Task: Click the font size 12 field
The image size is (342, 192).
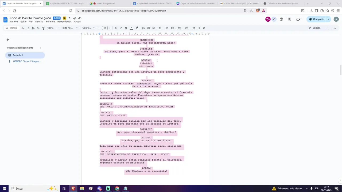Action: click(105, 28)
